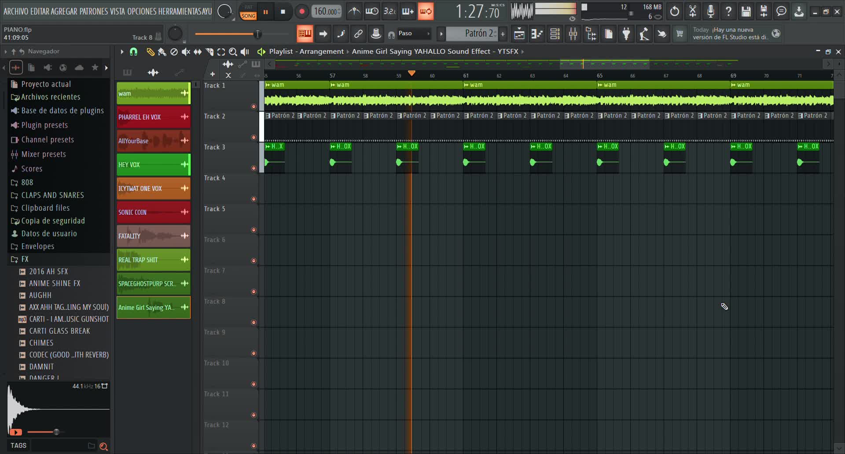Screen dimensions: 845x454
Task: Select the Delete tool in Playlist toolbar
Action: pyautogui.click(x=174, y=52)
